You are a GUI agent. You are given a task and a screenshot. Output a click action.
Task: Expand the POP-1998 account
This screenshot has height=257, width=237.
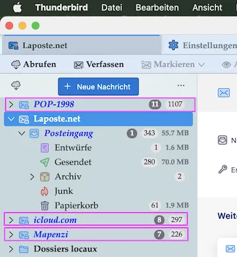pyautogui.click(x=11, y=105)
